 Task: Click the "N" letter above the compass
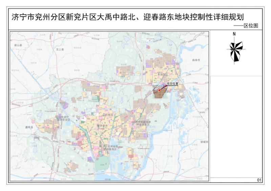234,34
